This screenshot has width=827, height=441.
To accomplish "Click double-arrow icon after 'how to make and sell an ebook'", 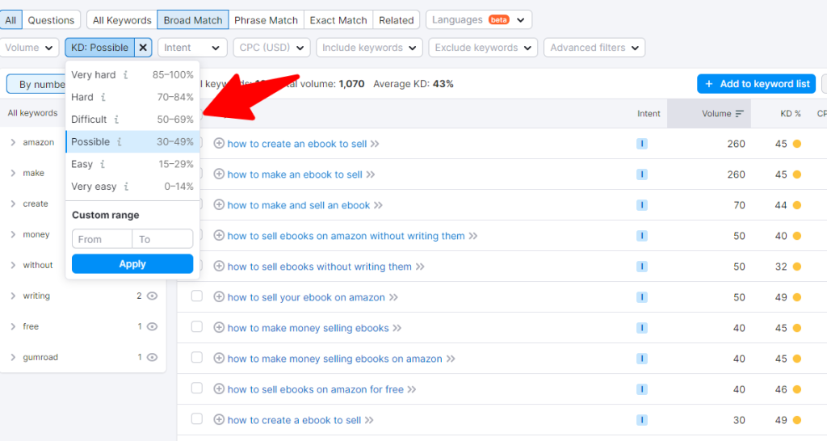I will pos(378,205).
